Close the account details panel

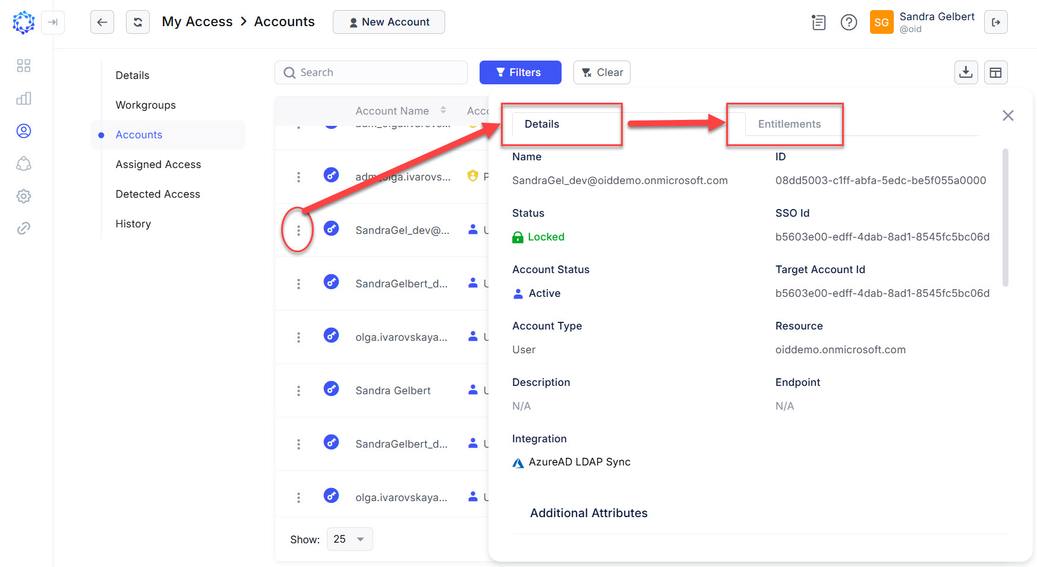1008,115
